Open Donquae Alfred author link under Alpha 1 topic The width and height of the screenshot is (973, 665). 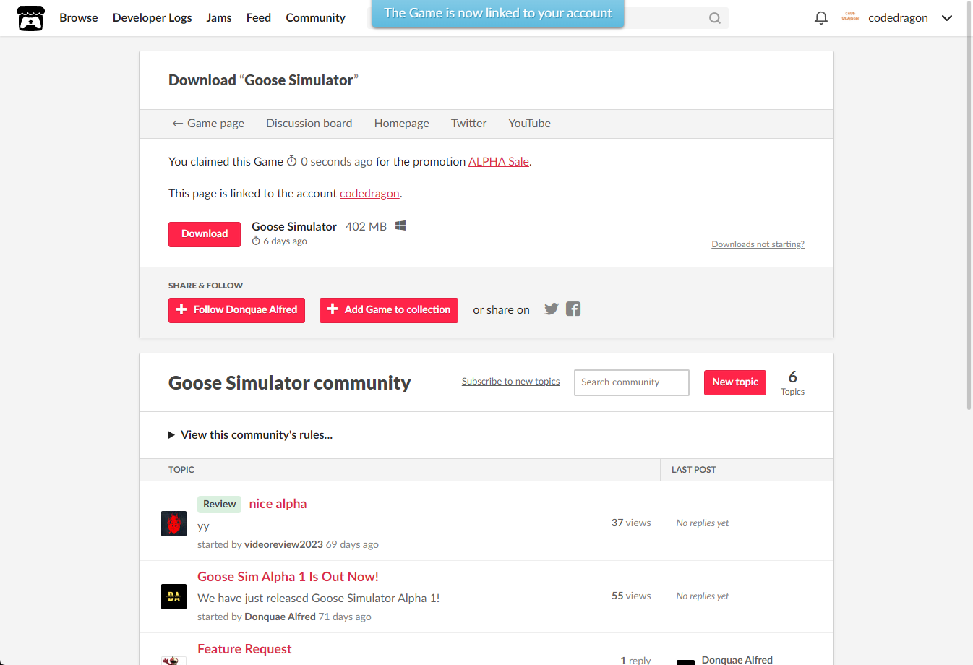pyautogui.click(x=280, y=617)
